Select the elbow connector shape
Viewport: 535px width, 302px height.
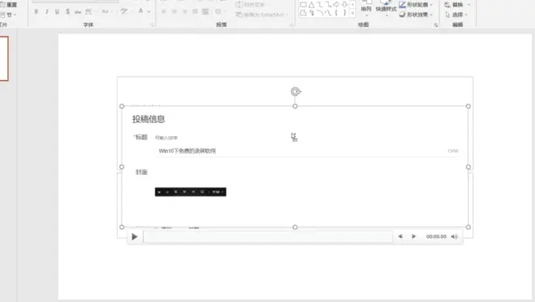click(x=319, y=5)
